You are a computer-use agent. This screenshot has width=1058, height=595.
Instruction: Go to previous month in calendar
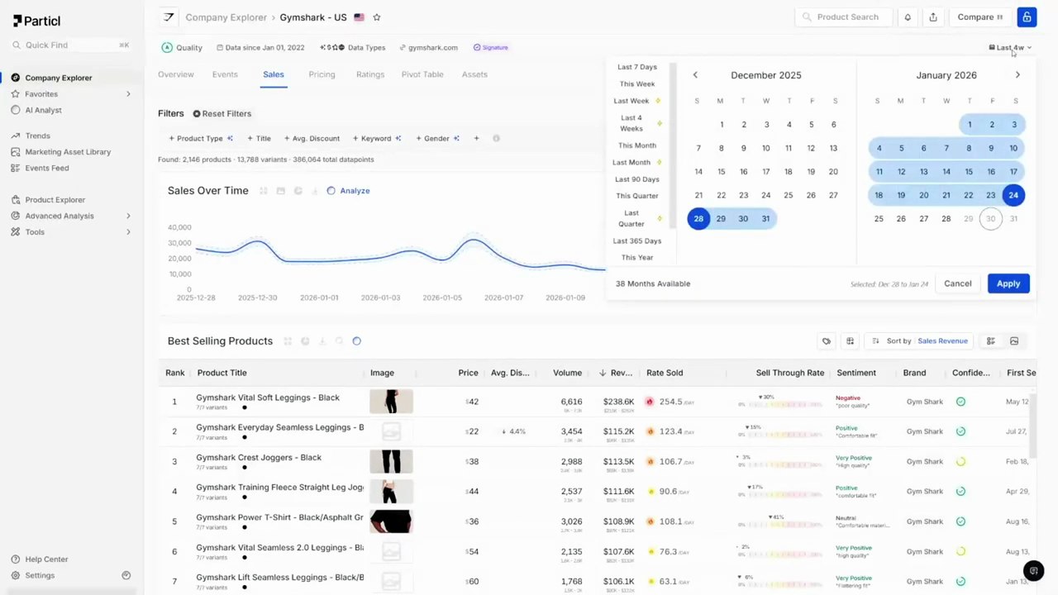coord(695,75)
